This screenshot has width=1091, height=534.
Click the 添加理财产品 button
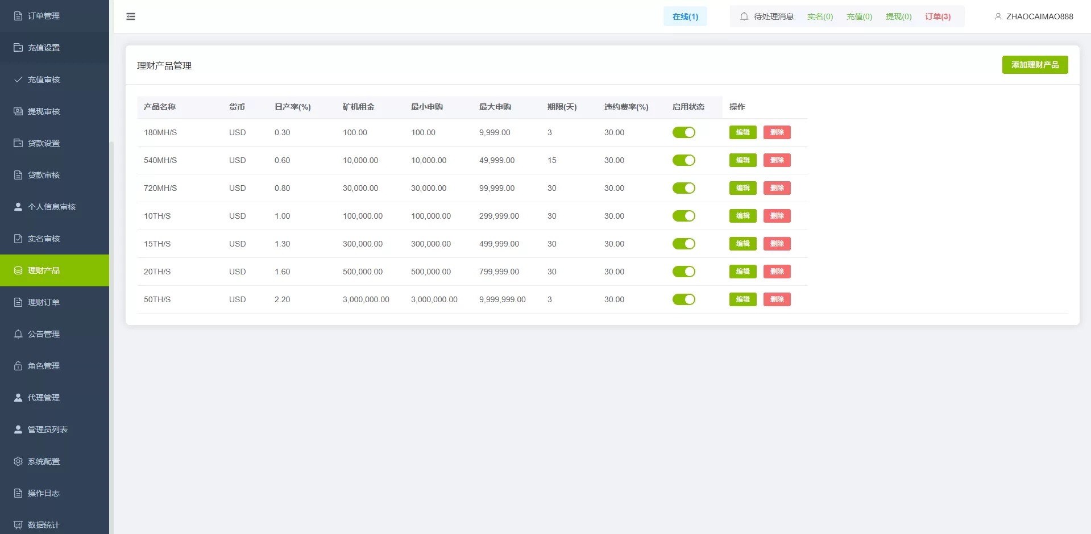(x=1035, y=65)
